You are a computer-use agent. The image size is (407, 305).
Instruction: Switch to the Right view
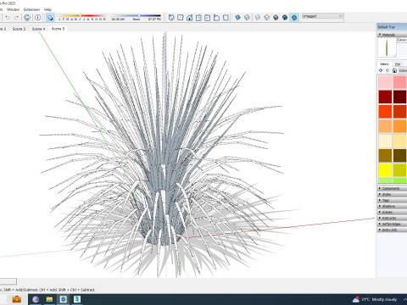(x=198, y=18)
